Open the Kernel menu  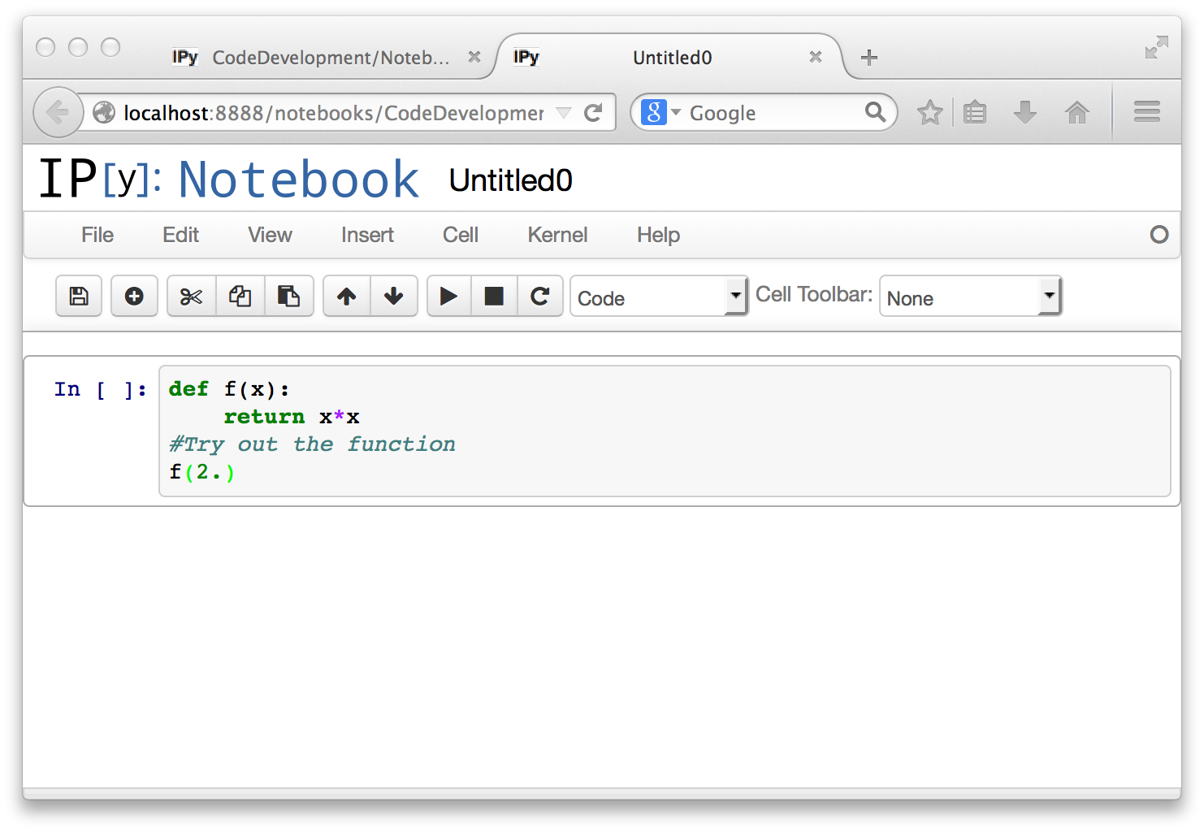557,236
